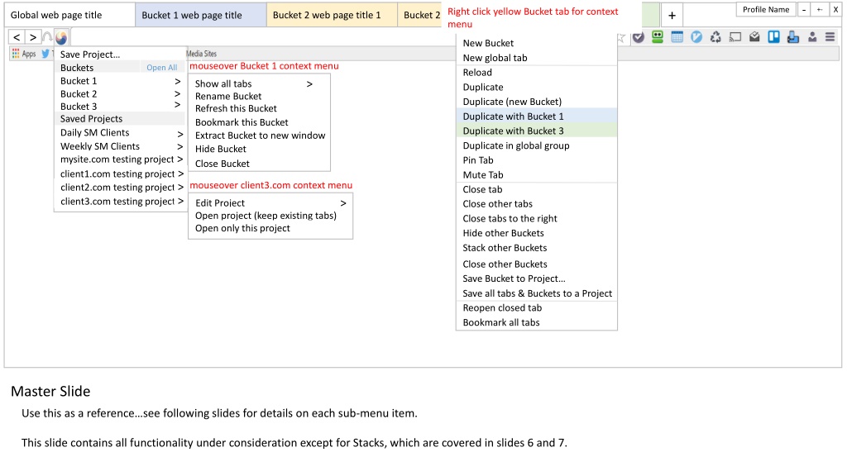Click the recycle arrows extension icon

coord(715,36)
